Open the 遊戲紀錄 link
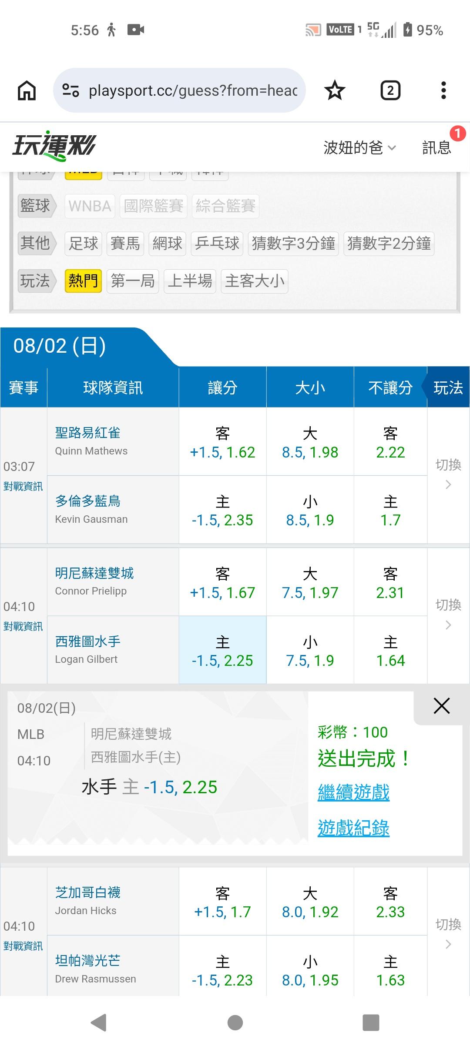Viewport: 470px width, 1049px height. 353,828
